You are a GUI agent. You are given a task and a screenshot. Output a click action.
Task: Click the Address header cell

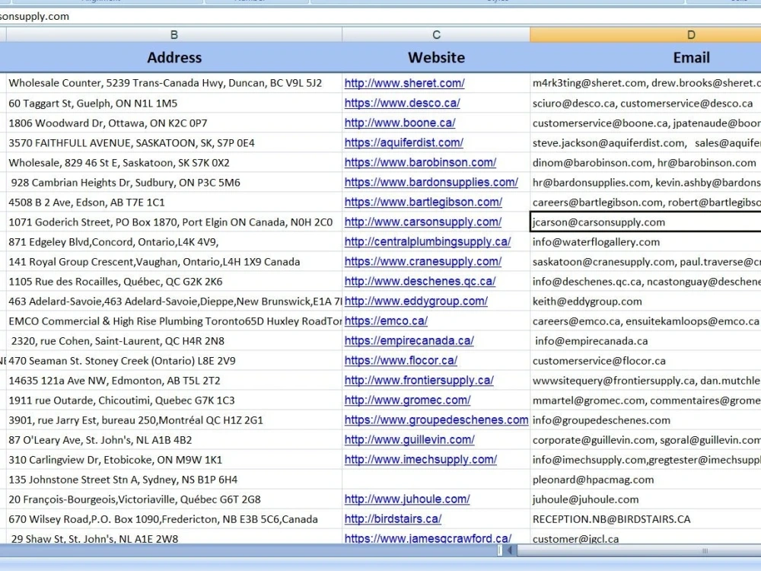[174, 57]
